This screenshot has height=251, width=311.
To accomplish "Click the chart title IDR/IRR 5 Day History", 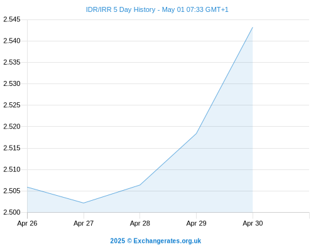I will click(x=121, y=9).
